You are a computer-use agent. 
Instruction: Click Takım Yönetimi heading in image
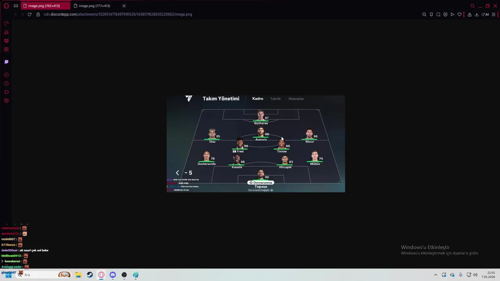click(x=221, y=99)
